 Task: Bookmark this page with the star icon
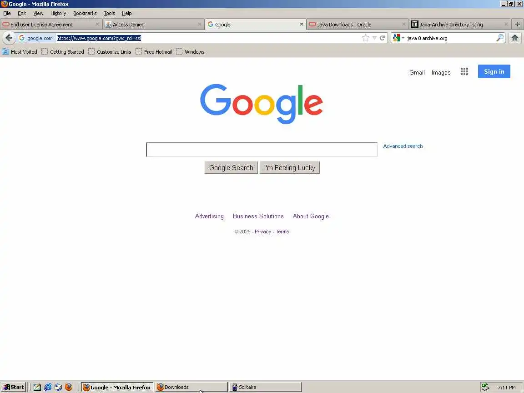[366, 38]
